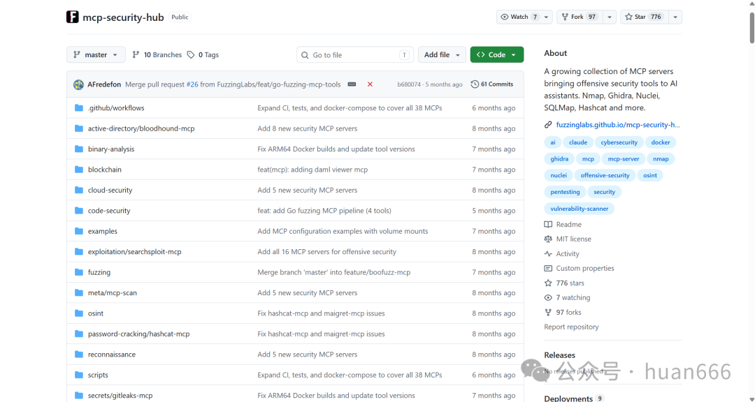This screenshot has height=402, width=755.
Task: Click the pulse icon next to Activity
Action: pos(548,254)
